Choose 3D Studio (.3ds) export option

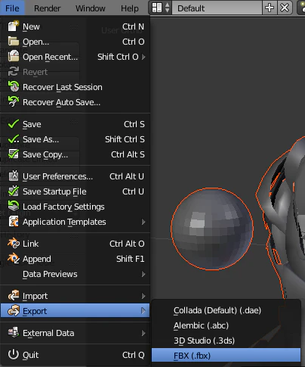(226, 341)
